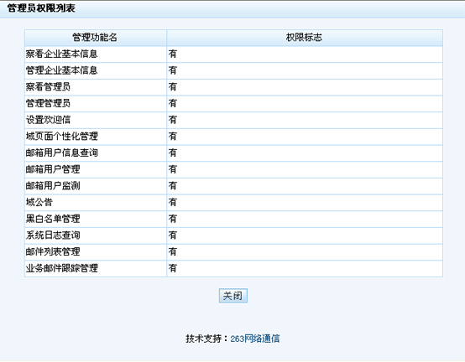Click the 域公告 row label
This screenshot has width=465, height=362.
point(39,203)
